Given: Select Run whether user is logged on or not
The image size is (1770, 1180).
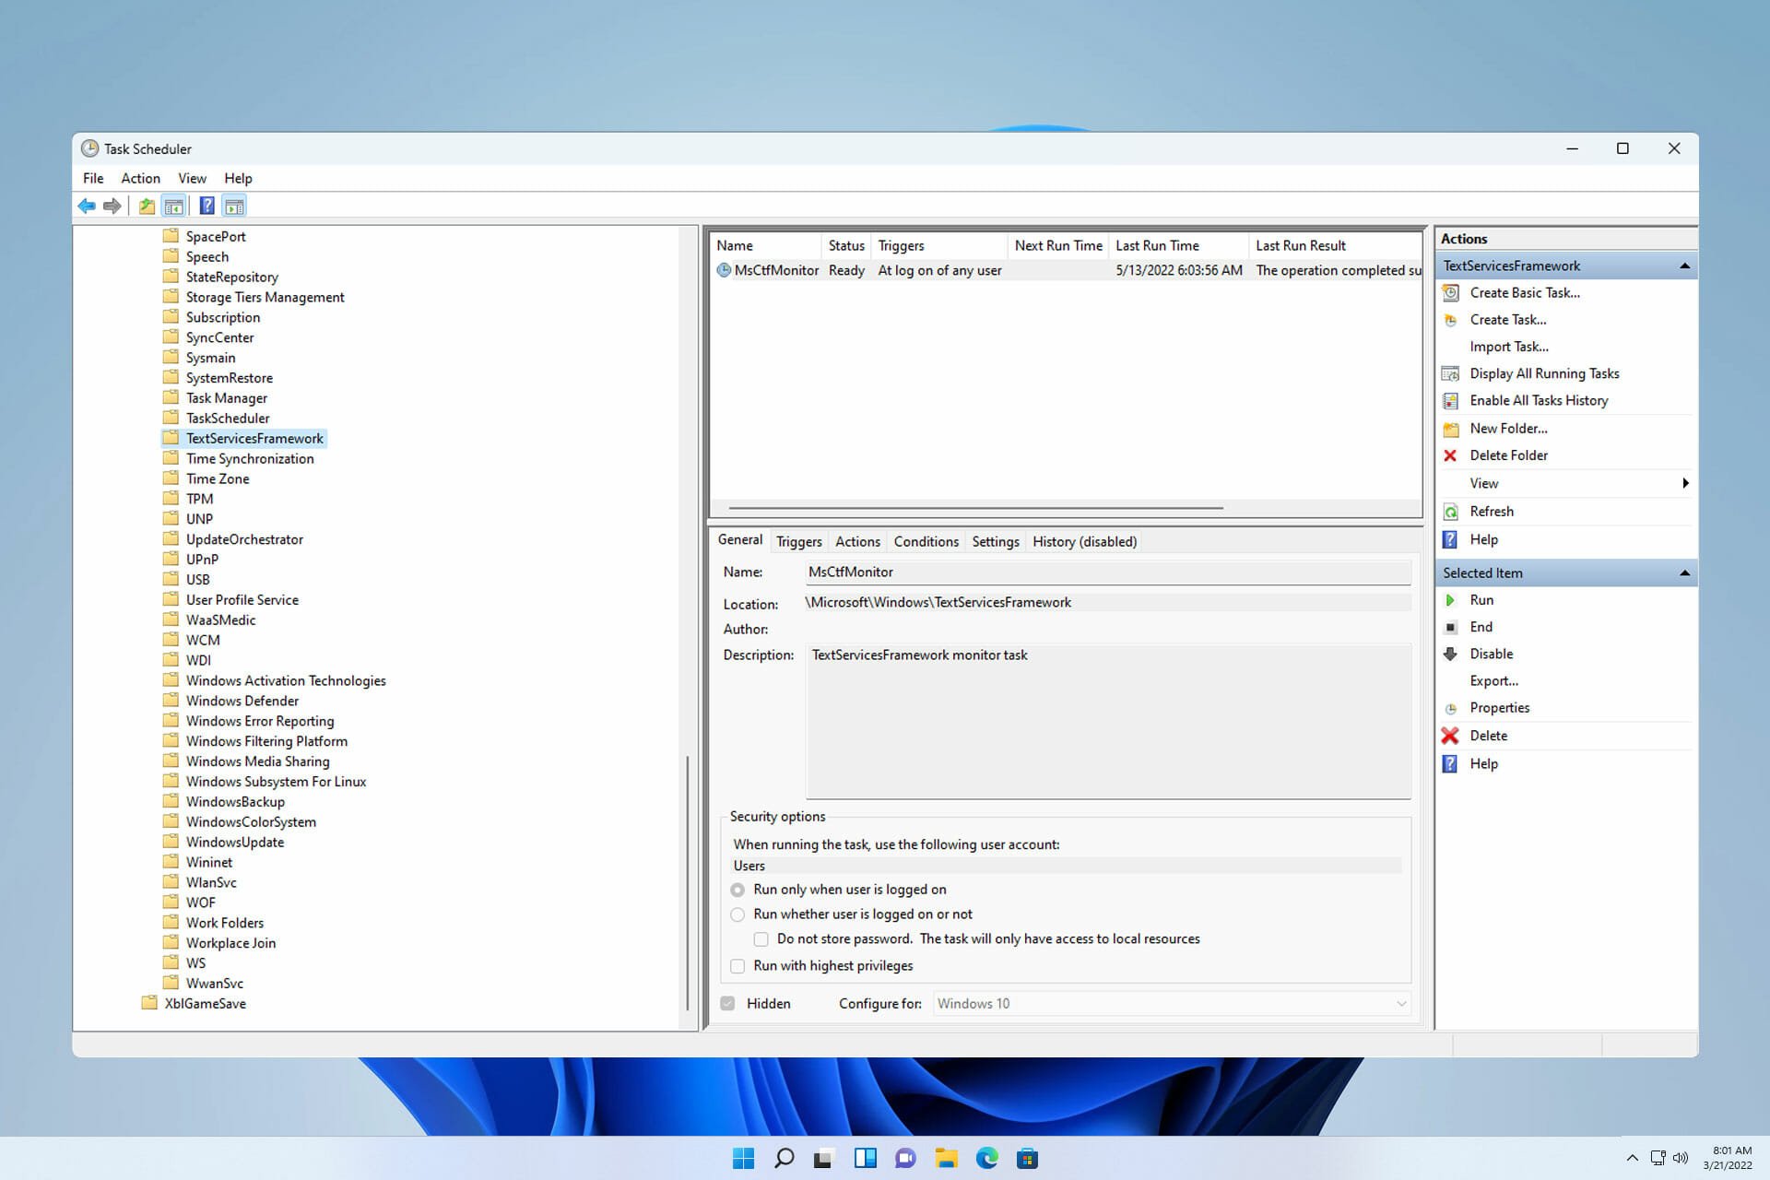Looking at the screenshot, I should point(737,914).
